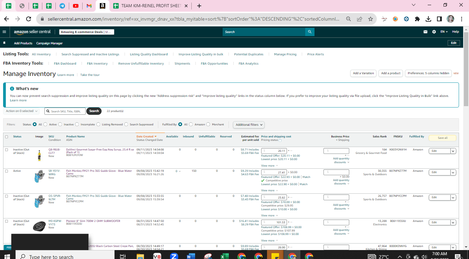This screenshot has width=469, height=259.
Task: Open Seller Central messages envelope icon
Action: click(x=425, y=32)
